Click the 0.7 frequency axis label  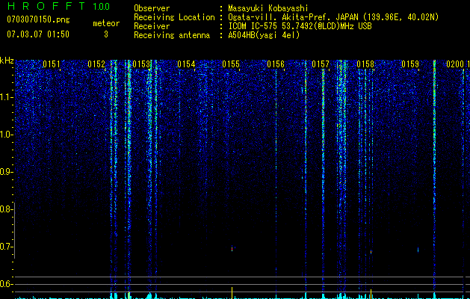click(5, 247)
